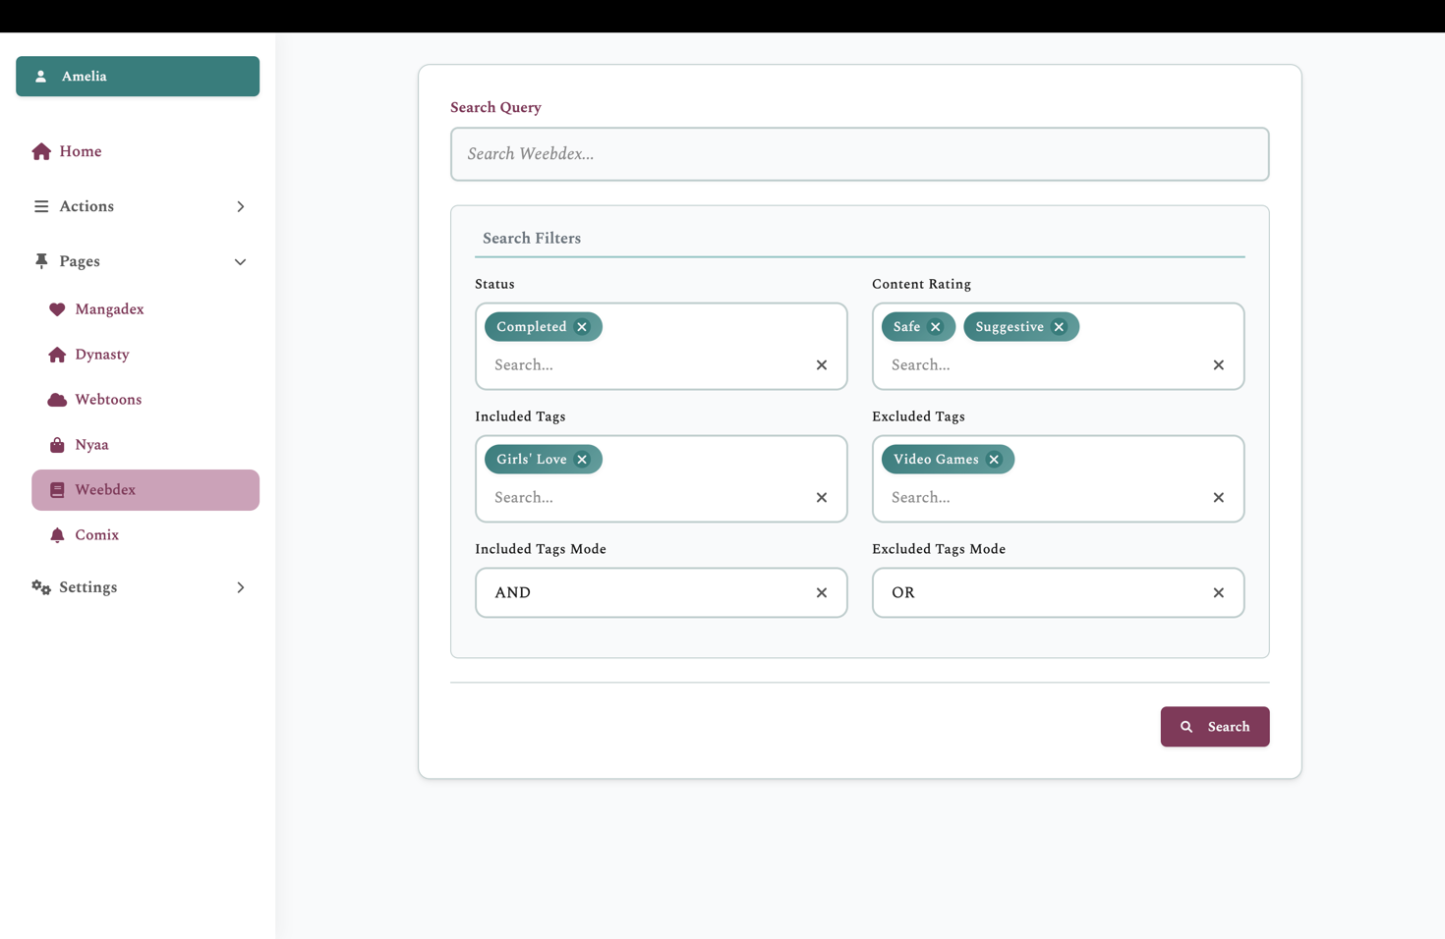Clear the Included Tags Mode value
The image size is (1445, 939).
point(821,593)
